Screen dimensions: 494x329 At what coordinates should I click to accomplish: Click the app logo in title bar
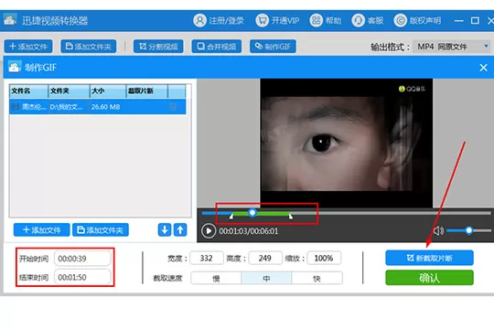coord(10,20)
